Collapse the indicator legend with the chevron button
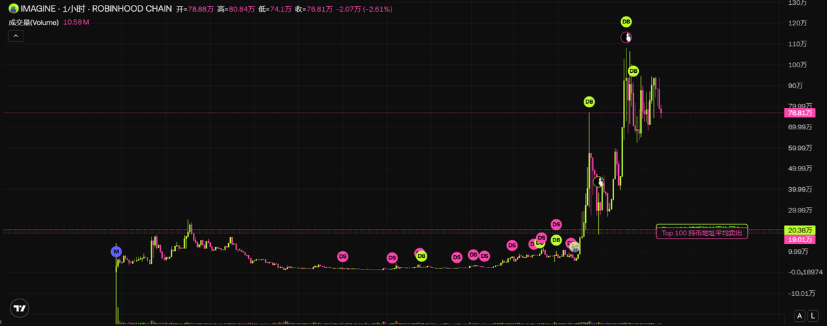 15,36
